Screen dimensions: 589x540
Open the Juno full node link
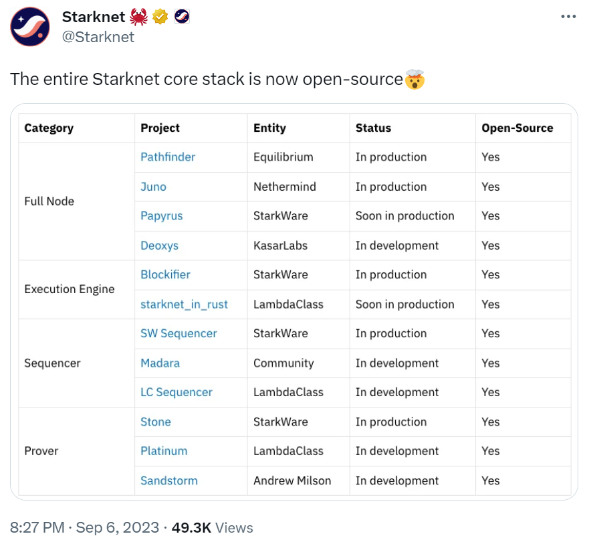click(x=153, y=187)
